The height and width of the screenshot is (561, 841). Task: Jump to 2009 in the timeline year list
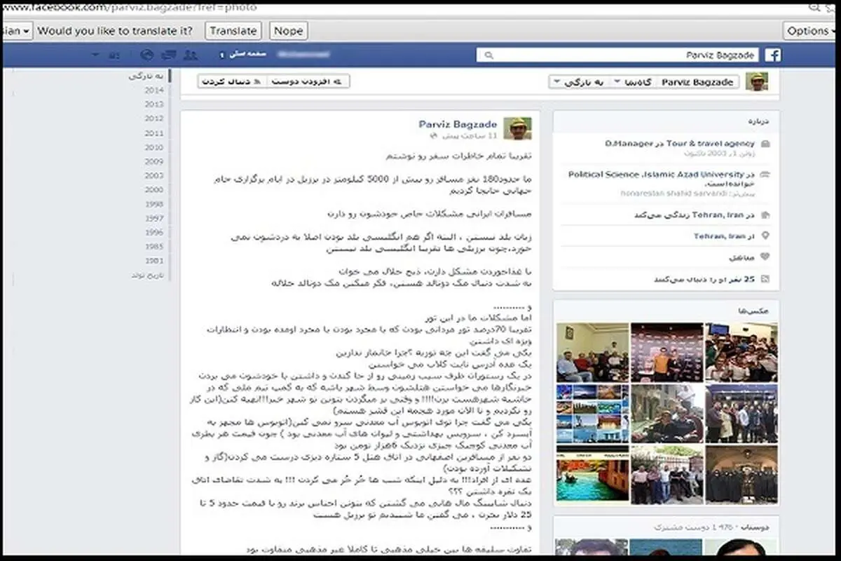point(154,161)
